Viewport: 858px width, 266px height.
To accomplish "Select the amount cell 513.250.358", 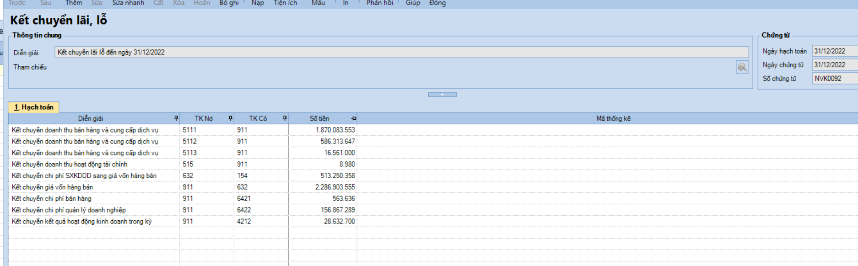I will [x=323, y=176].
